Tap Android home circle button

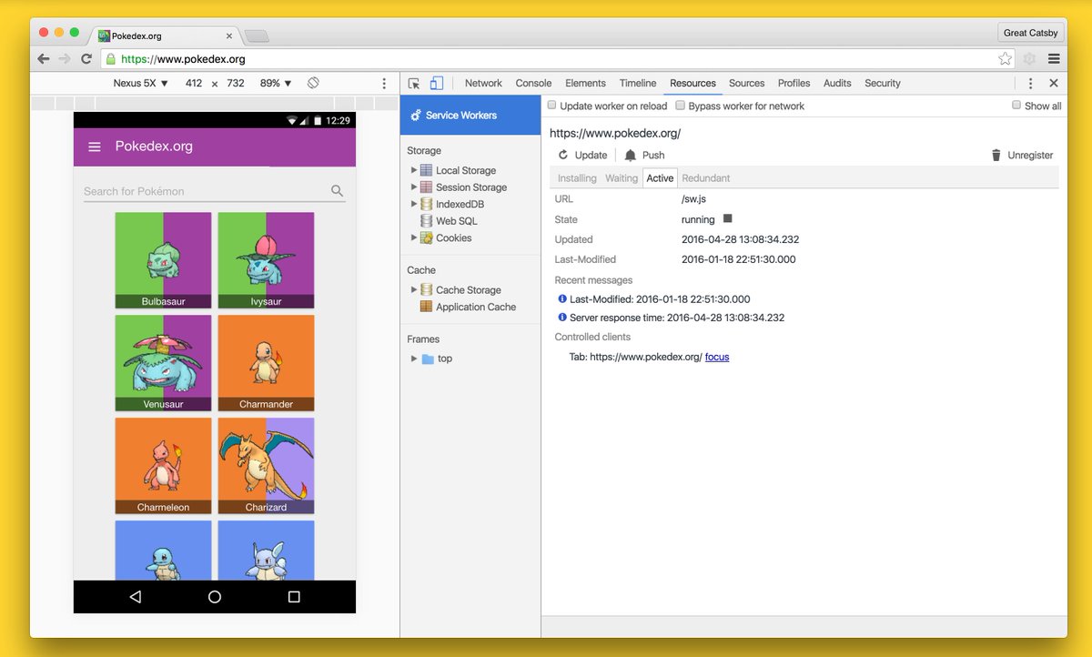pos(215,597)
